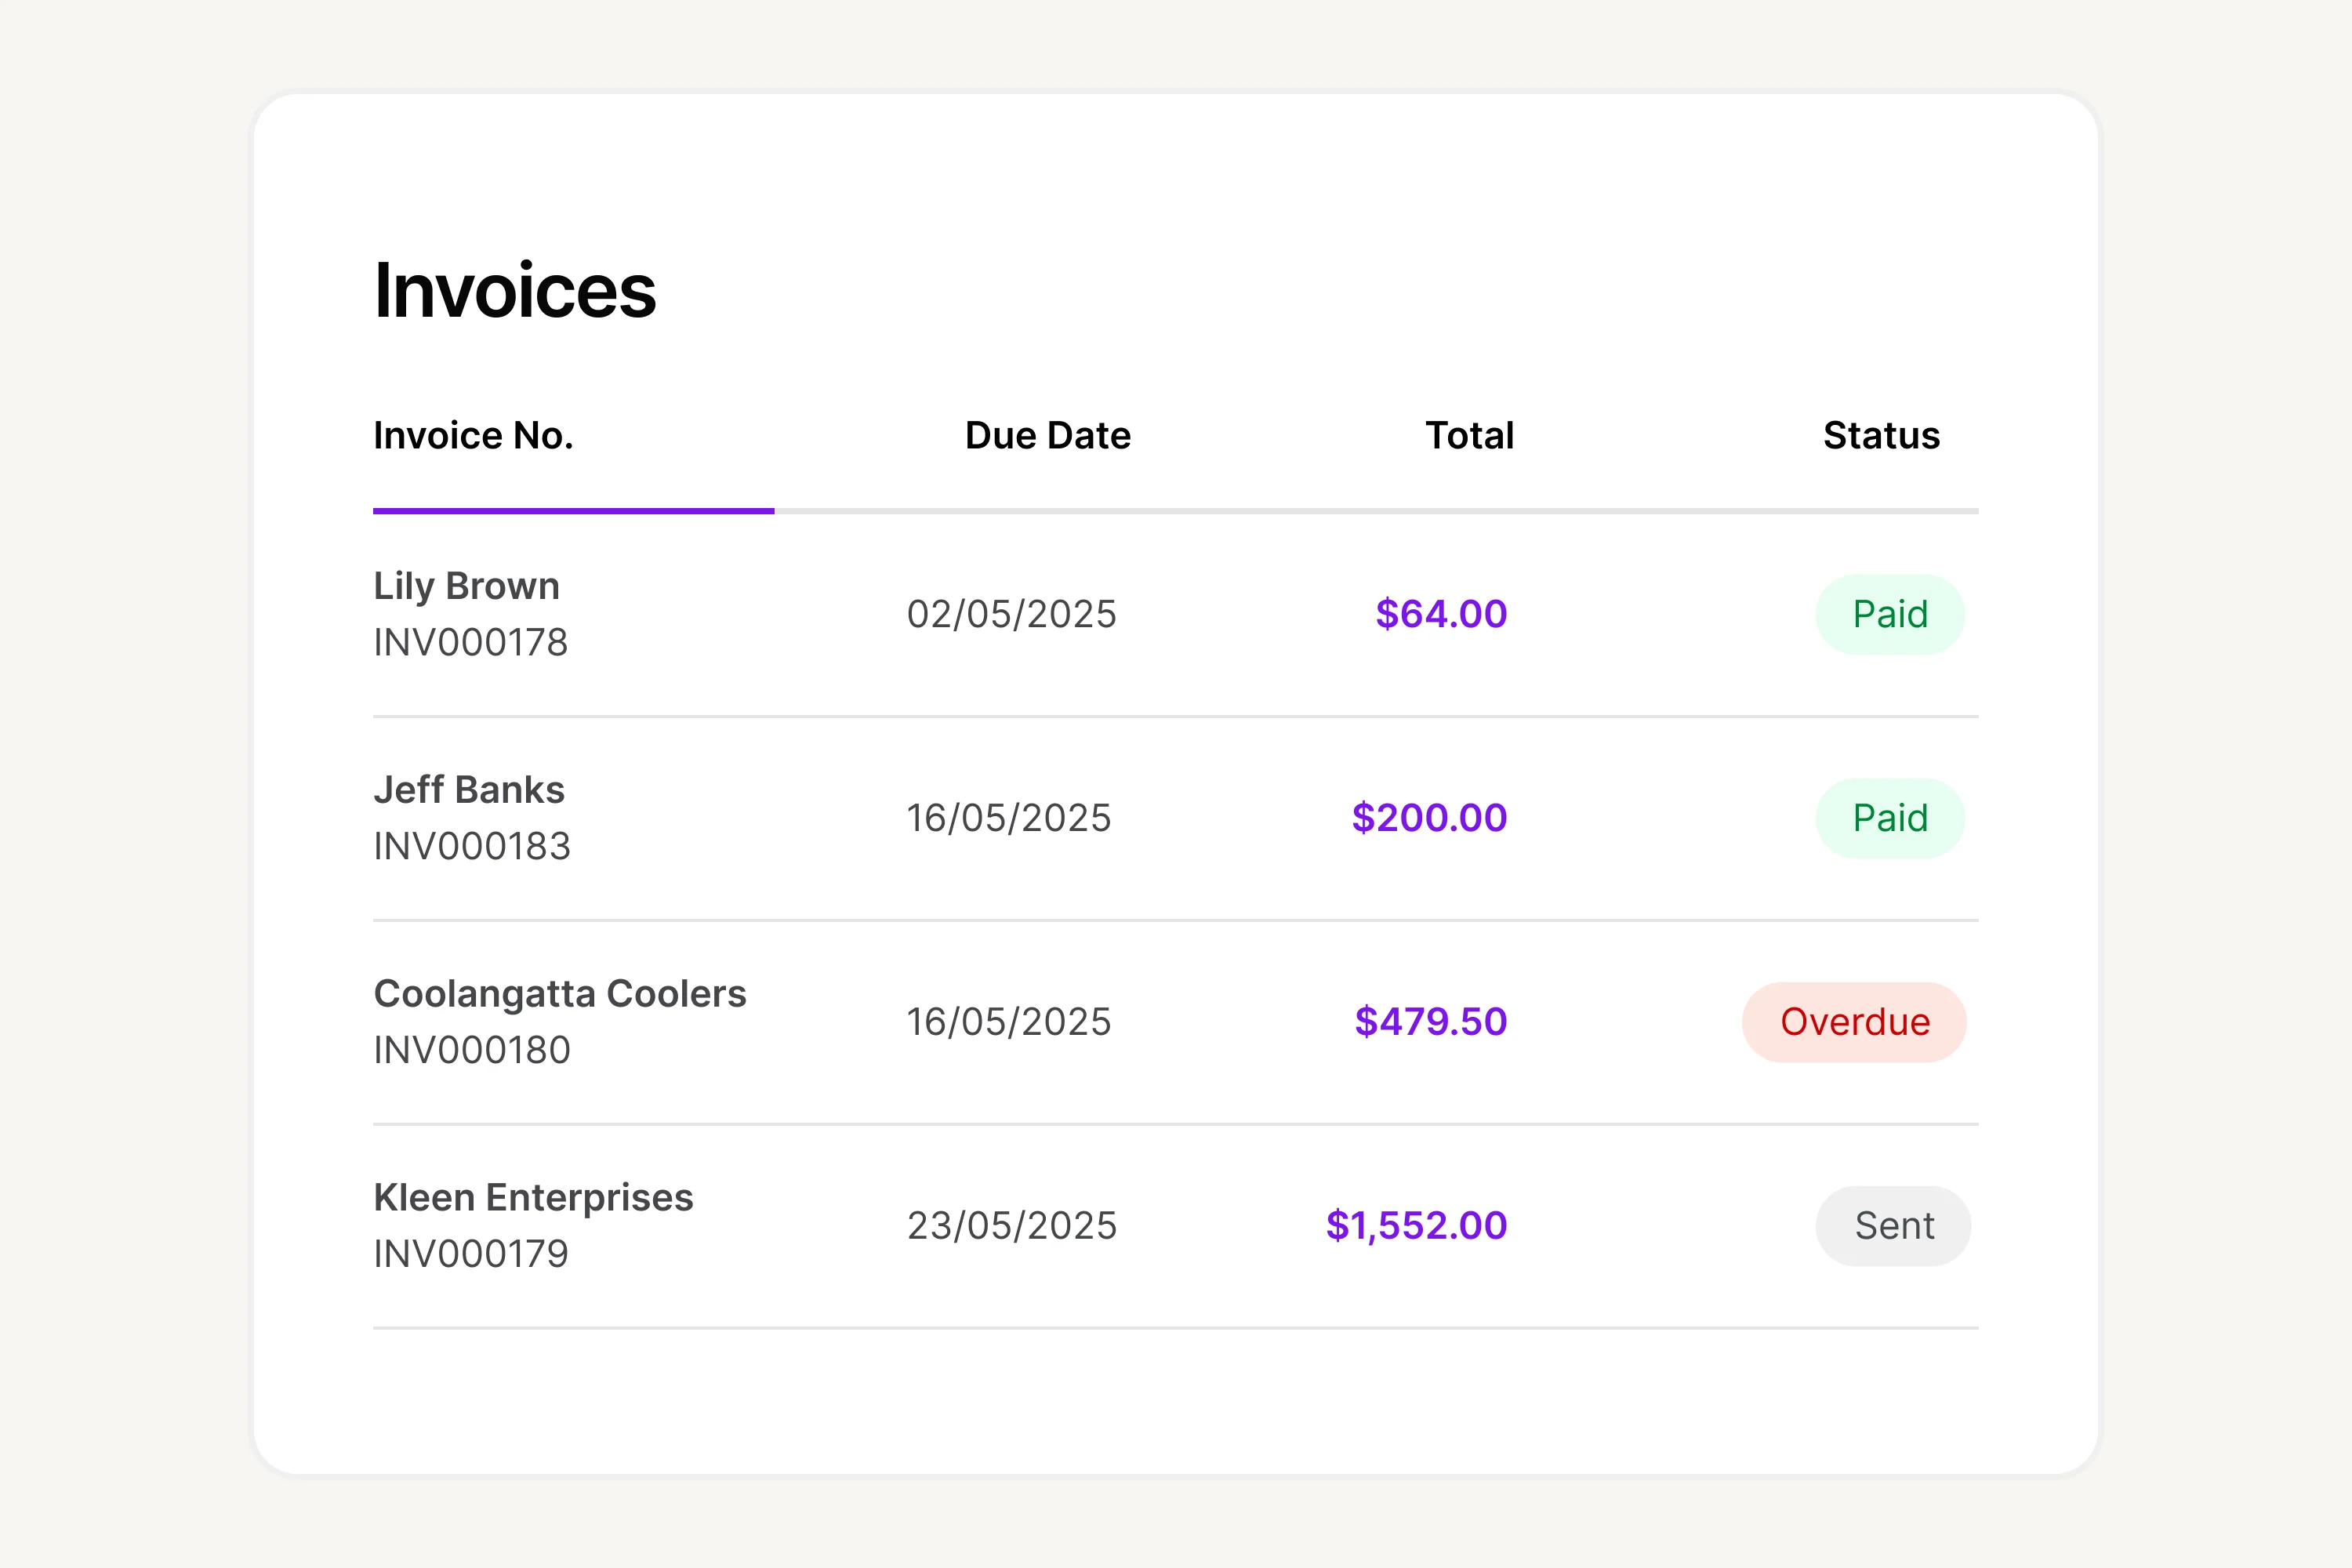
Task: Open Jeff Banks customer name
Action: (469, 790)
